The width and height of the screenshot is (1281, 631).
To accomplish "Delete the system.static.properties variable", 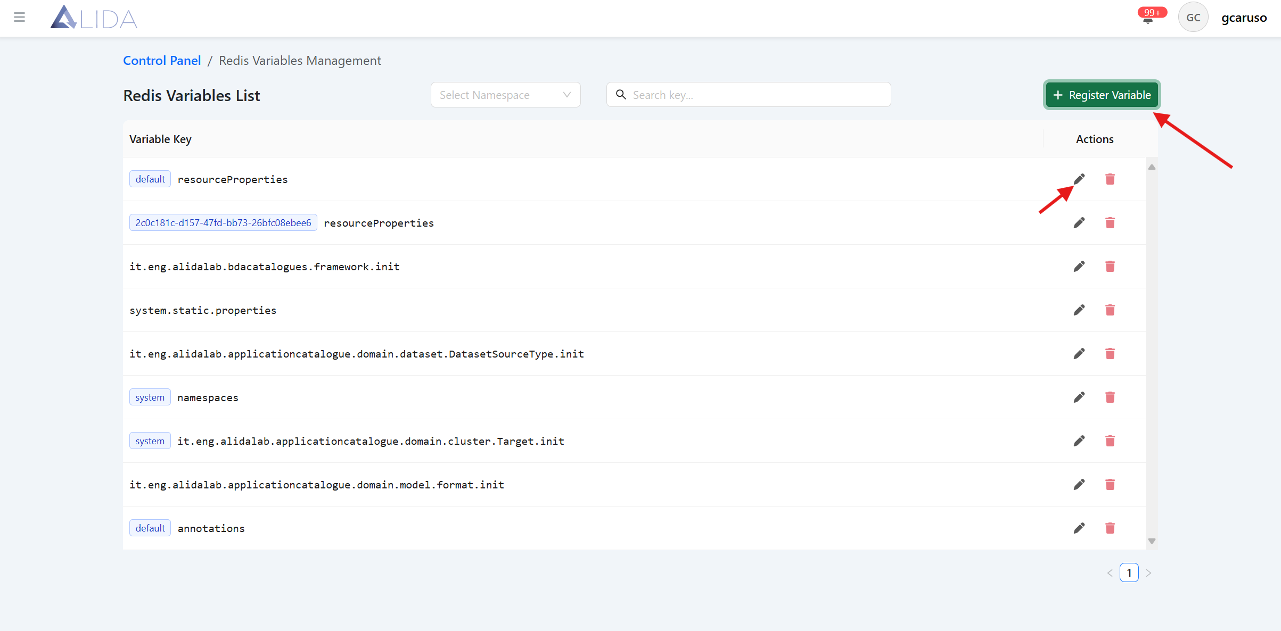I will click(1110, 310).
